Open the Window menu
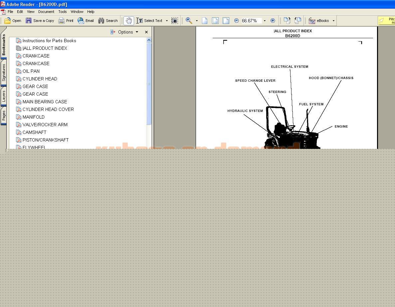Image resolution: width=395 pixels, height=307 pixels. point(77,12)
